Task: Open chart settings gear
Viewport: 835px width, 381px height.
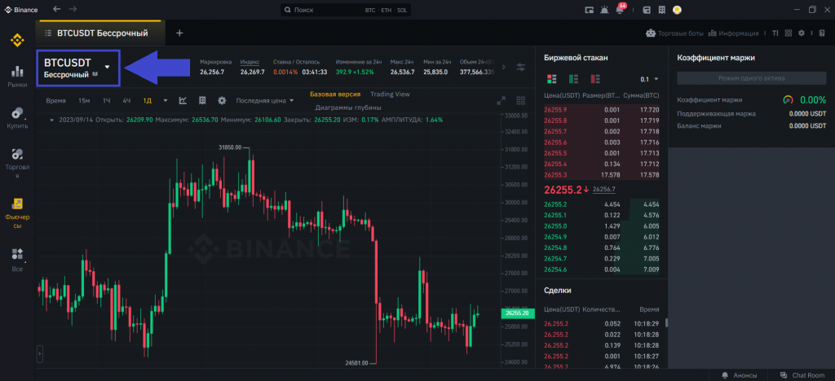Action: (x=222, y=100)
